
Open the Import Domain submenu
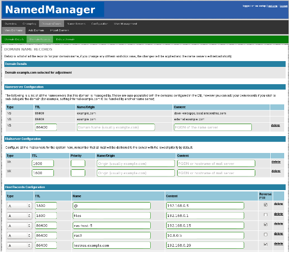(x=59, y=30)
